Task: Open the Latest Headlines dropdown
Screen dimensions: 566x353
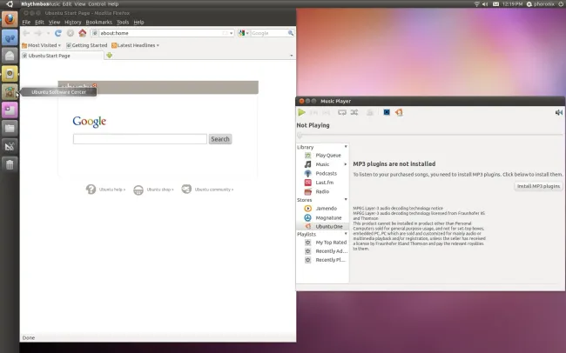Action: (x=135, y=45)
